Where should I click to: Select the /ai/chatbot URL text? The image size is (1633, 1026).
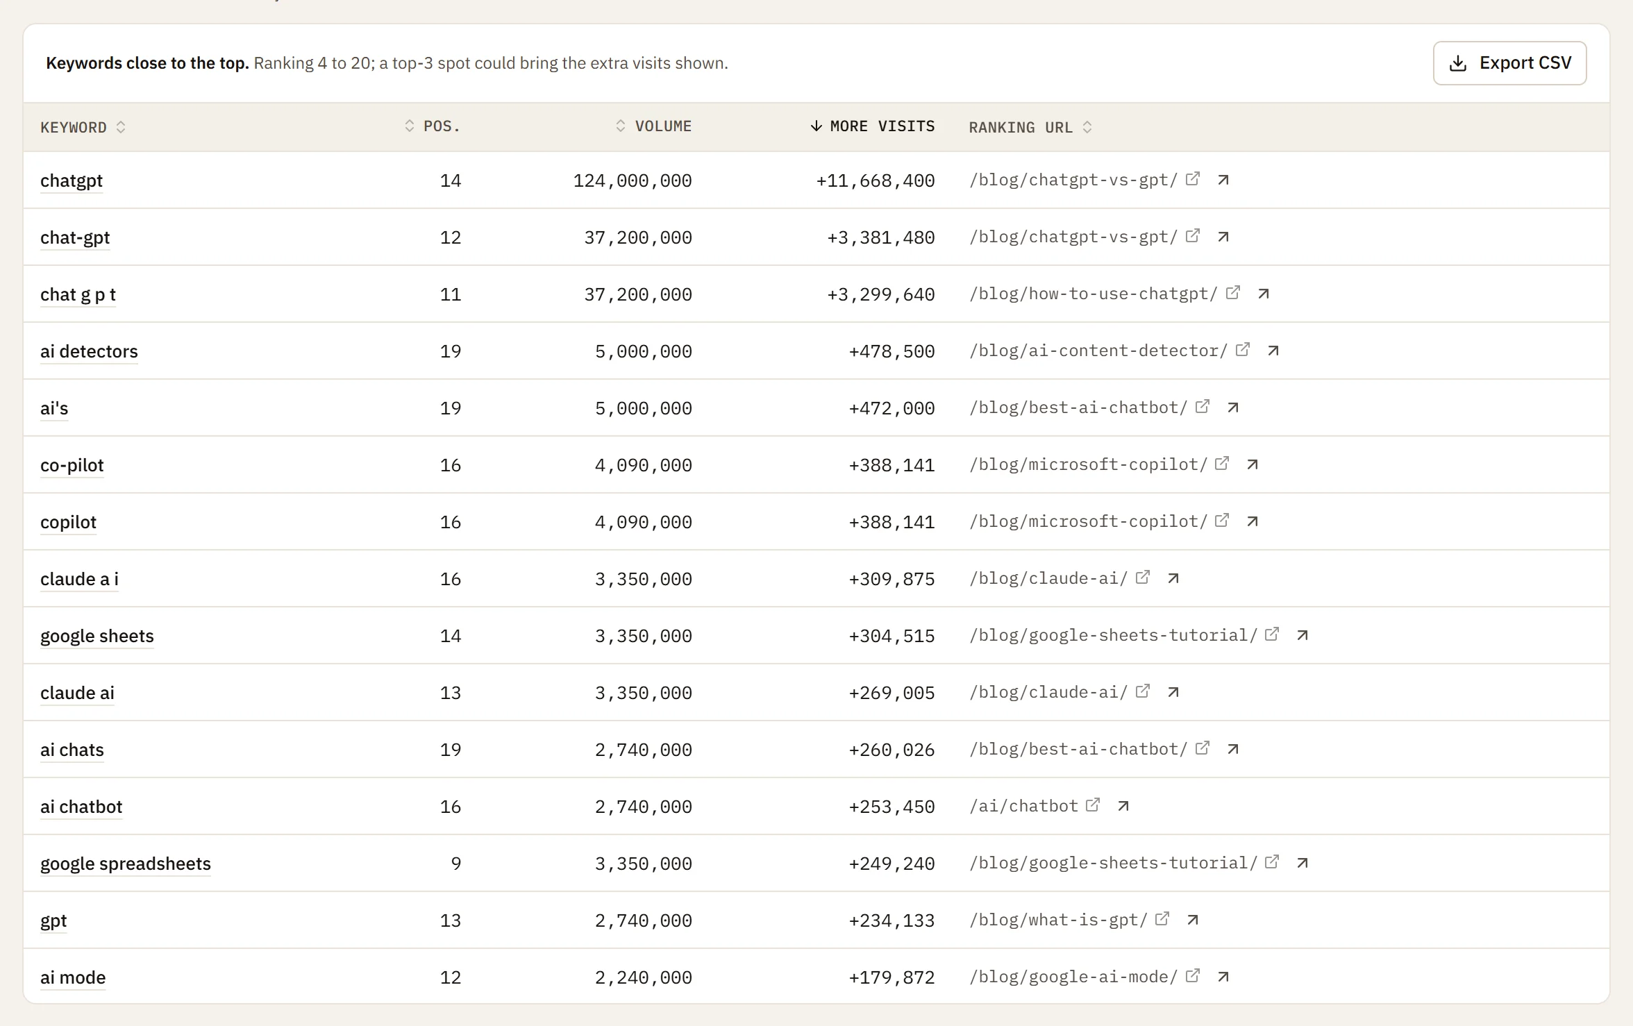coord(1023,806)
